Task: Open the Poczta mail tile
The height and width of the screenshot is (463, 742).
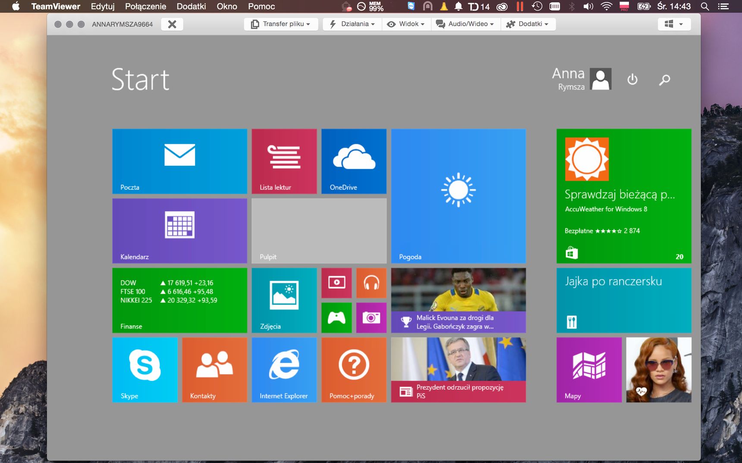Action: (179, 161)
